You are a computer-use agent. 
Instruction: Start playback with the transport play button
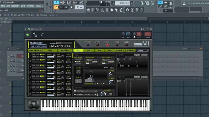(x=61, y=7)
